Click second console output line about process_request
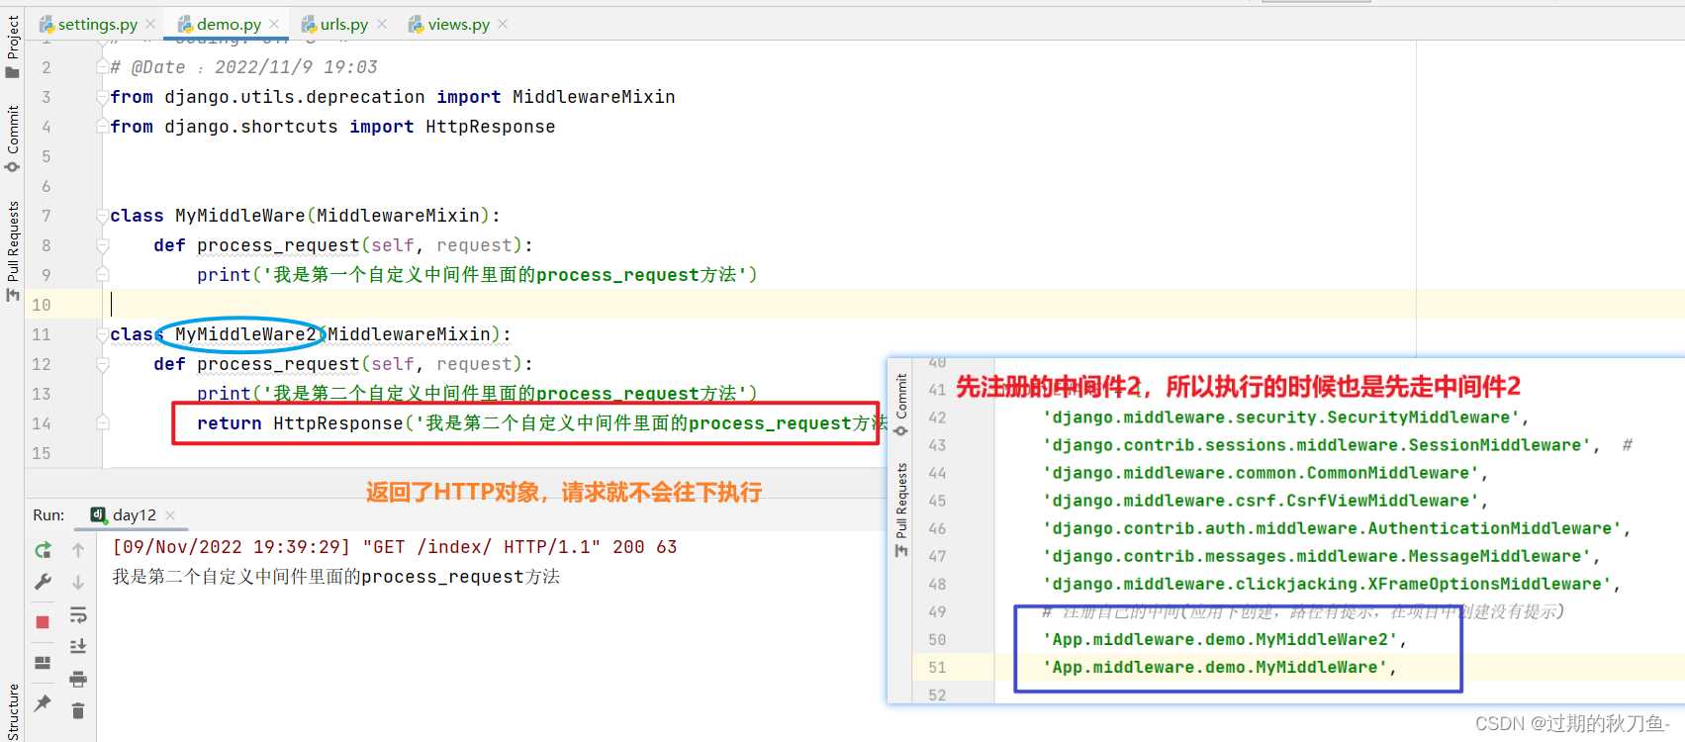The image size is (1685, 742). coord(335,577)
